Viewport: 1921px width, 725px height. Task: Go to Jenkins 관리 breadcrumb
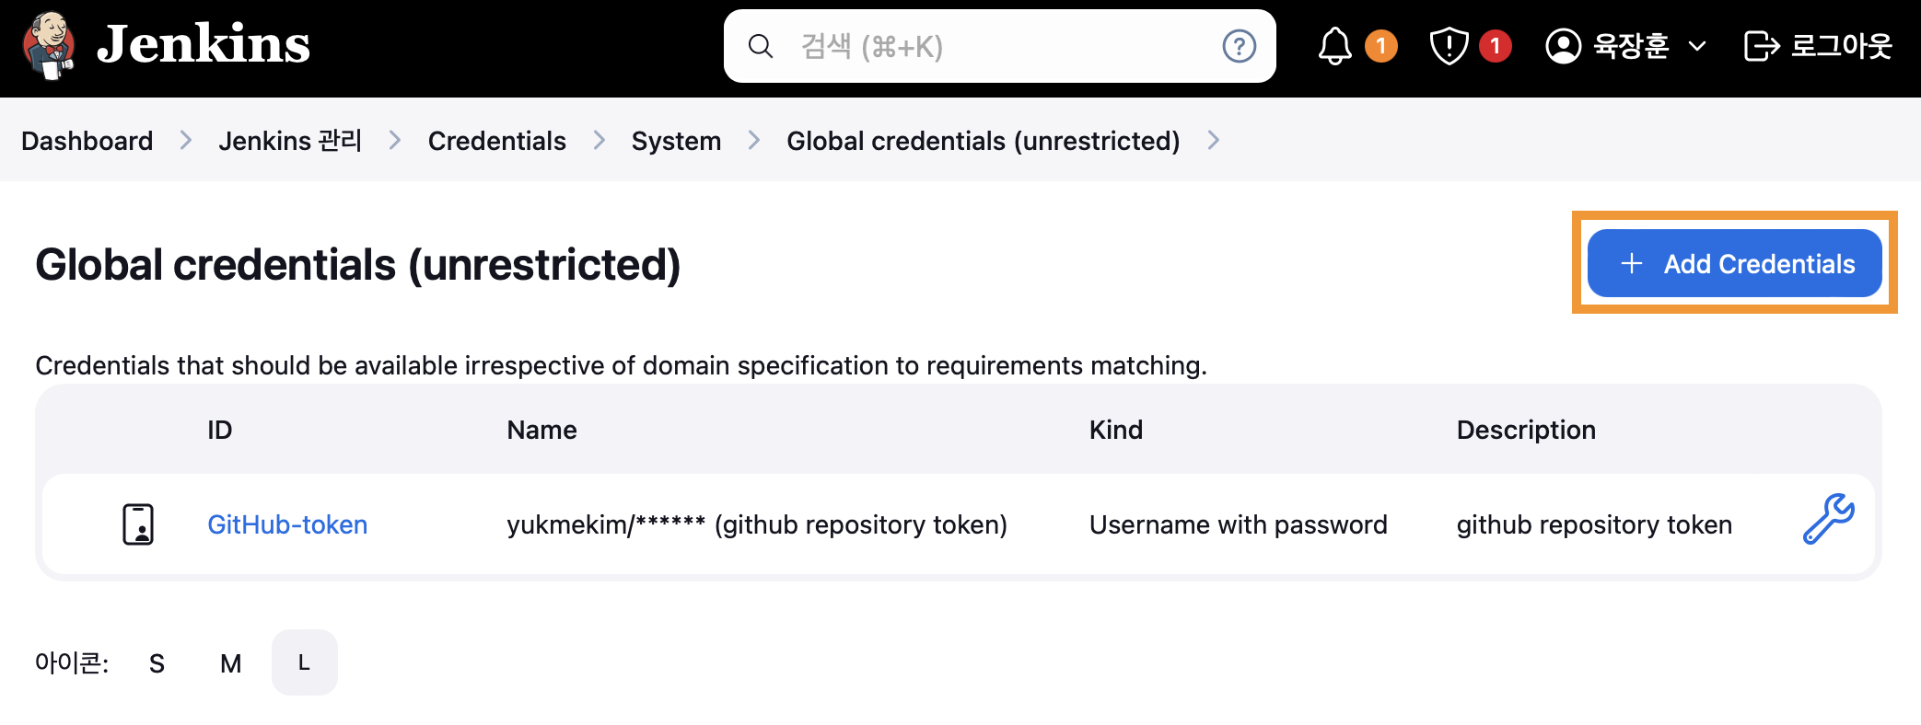tap(289, 141)
